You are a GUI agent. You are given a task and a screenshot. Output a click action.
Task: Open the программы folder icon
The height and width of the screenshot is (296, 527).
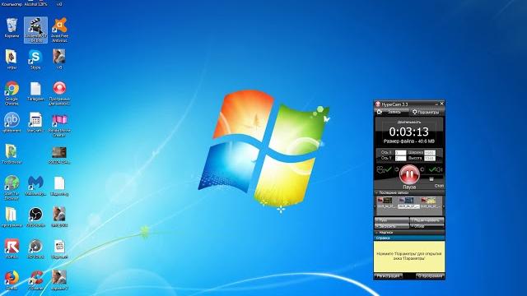[12, 217]
